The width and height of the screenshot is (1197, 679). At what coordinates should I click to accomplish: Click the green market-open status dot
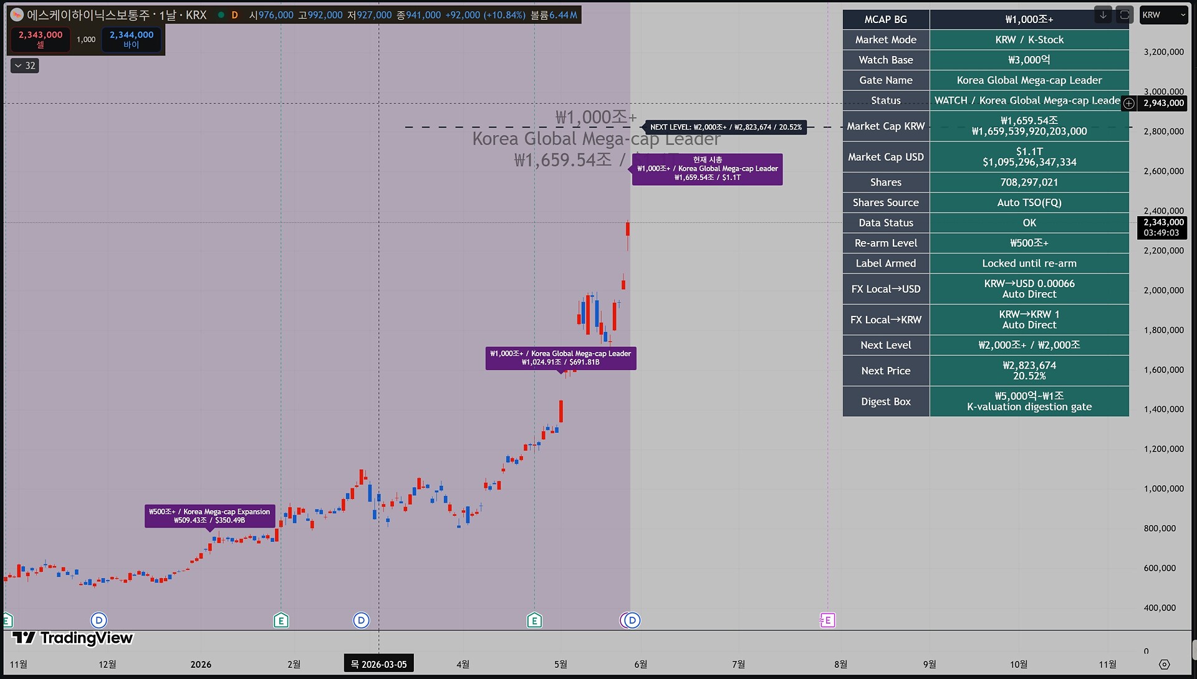click(x=221, y=15)
